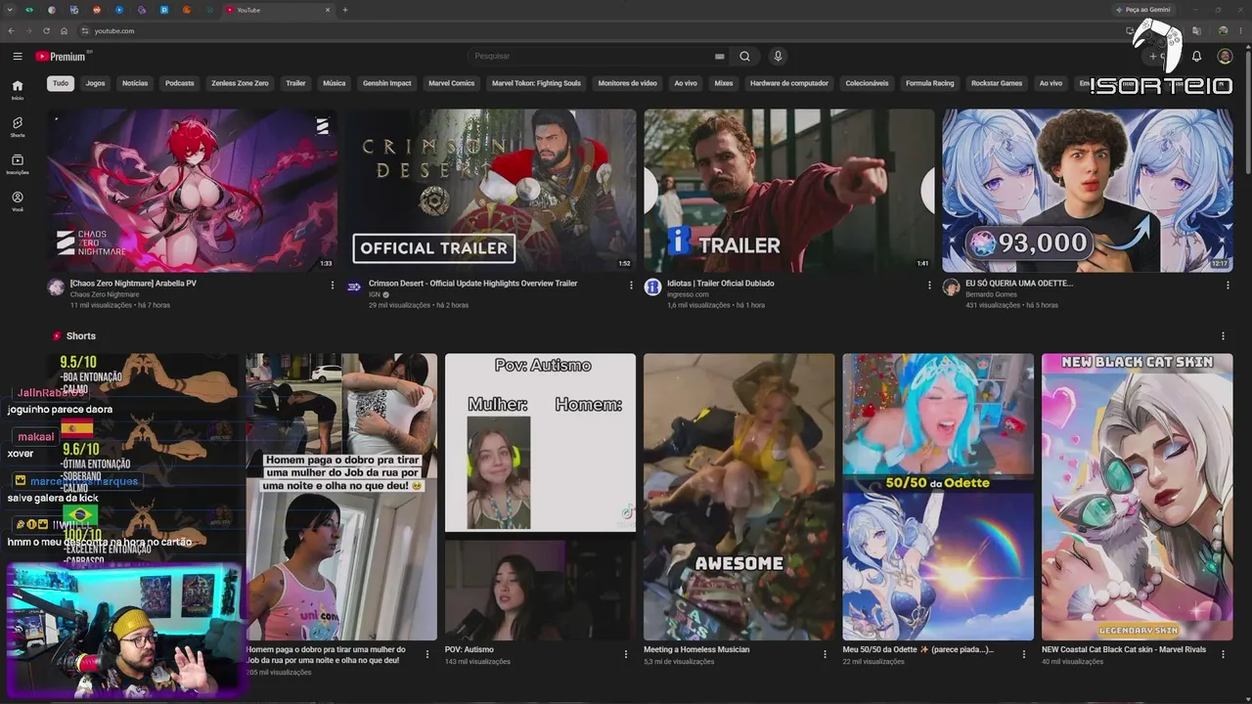The width and height of the screenshot is (1252, 704).
Task: Select the Formula Racing chip
Action: pos(930,83)
